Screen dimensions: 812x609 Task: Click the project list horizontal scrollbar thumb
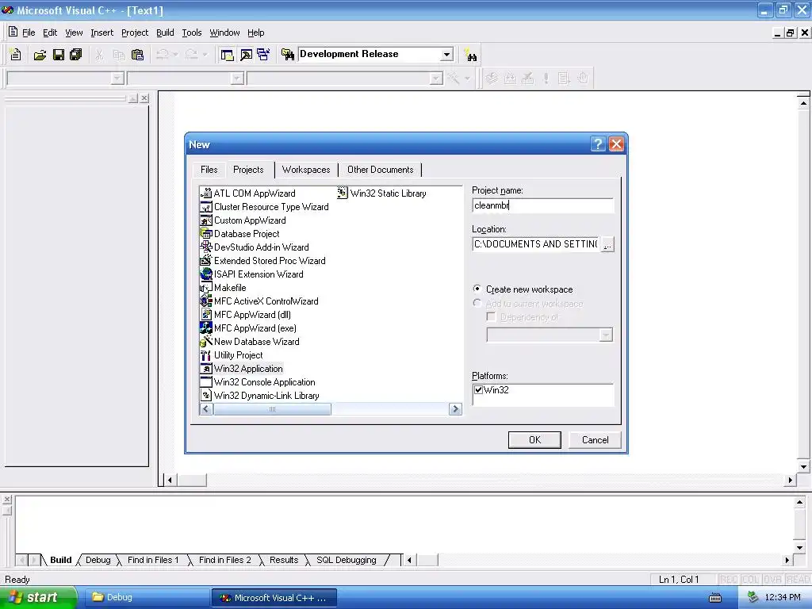(x=273, y=409)
